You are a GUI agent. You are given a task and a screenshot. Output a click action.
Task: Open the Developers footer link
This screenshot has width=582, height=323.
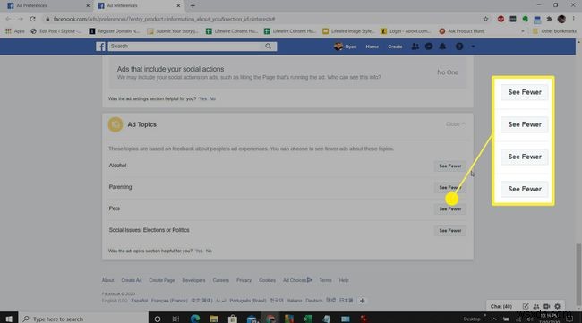193,280
